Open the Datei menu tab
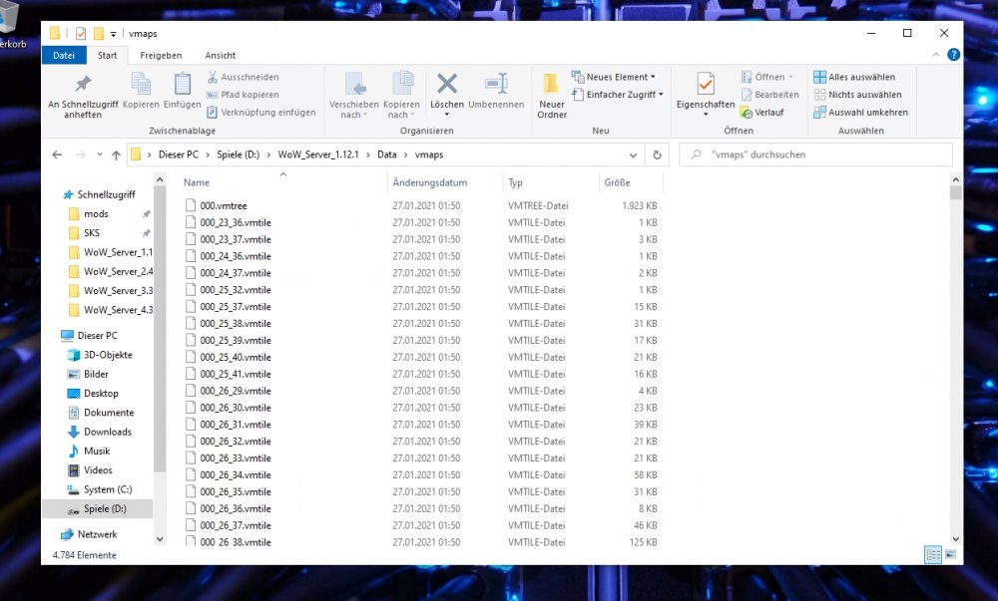The image size is (998, 601). click(64, 55)
